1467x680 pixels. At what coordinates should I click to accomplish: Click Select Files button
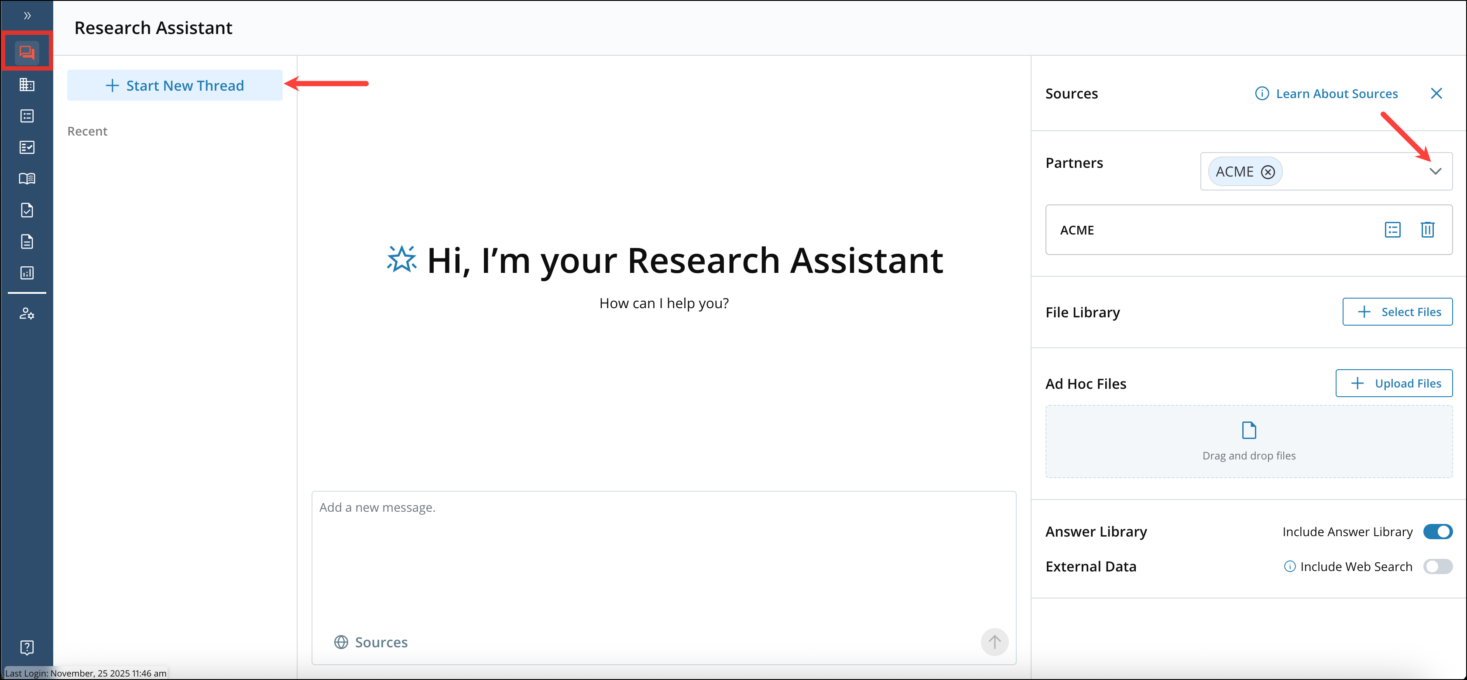point(1398,312)
